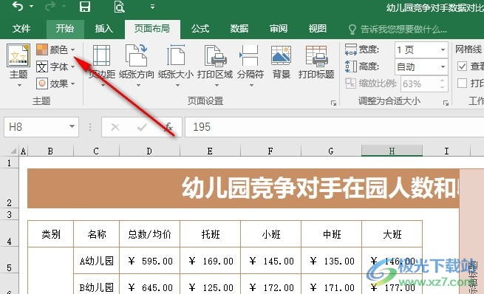Launch 调整为合适大小 dialog via corner launcher
Image resolution: width=484 pixels, height=294 pixels.
[446, 103]
